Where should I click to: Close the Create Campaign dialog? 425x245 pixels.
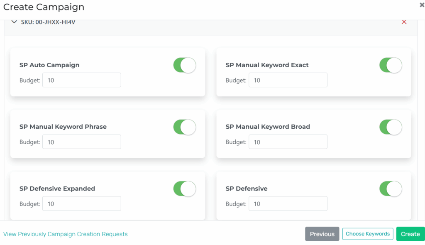pos(421,4)
